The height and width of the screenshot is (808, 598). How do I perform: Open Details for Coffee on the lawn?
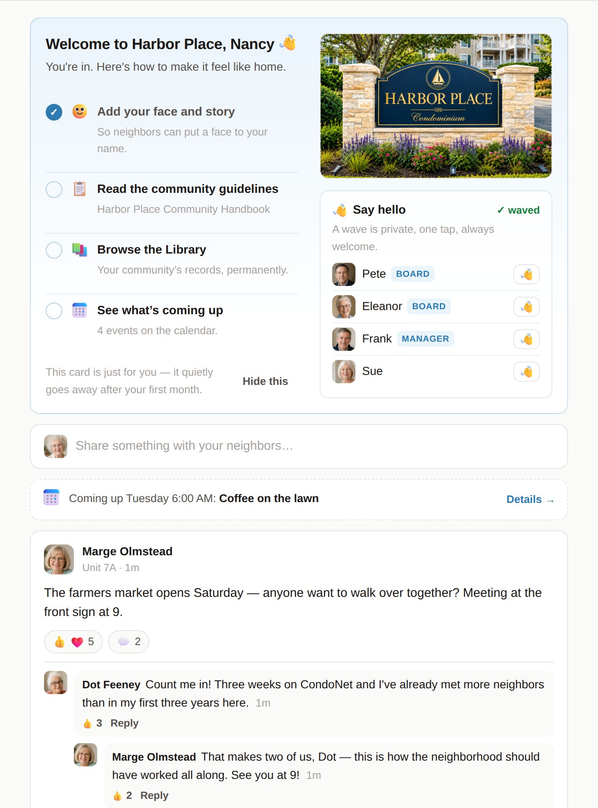coord(530,499)
